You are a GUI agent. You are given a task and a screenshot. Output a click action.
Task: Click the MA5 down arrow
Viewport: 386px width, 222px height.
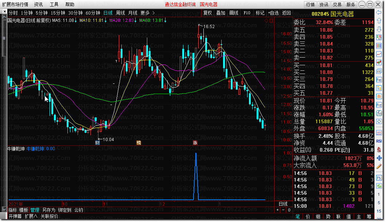pos(75,20)
